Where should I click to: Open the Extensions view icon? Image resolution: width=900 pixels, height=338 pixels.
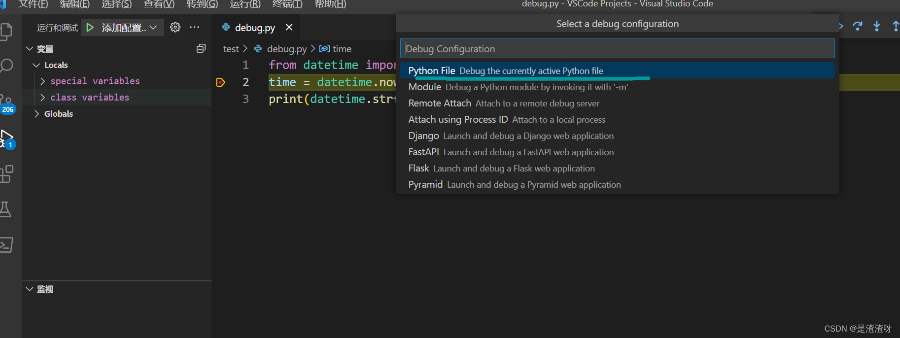6,174
